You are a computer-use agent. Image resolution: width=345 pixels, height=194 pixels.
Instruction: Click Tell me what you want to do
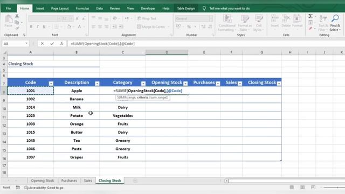pyautogui.click(x=230, y=9)
